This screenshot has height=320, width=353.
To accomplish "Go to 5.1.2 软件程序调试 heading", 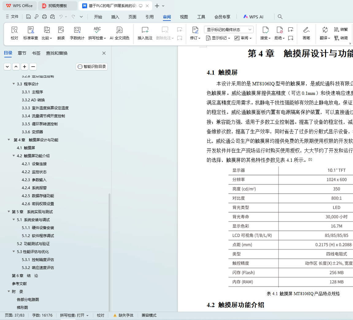I will pos(38,236).
